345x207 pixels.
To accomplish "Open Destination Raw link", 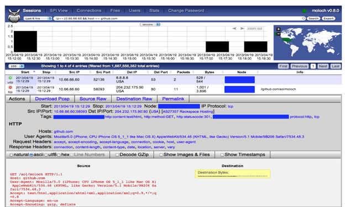I will point(134,99).
